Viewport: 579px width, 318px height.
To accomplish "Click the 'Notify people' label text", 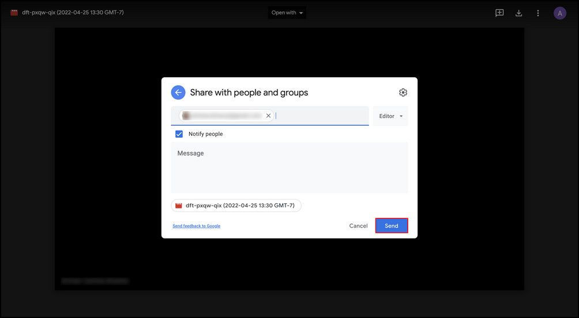I will [x=206, y=134].
